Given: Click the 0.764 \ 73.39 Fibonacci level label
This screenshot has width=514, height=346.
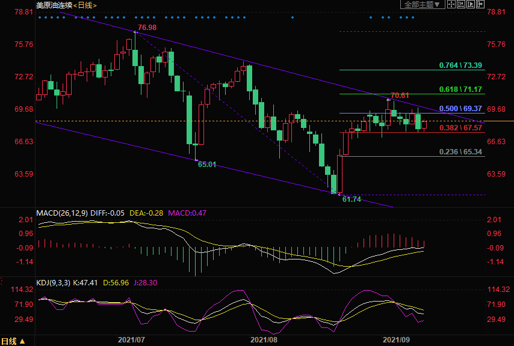Looking at the screenshot, I should pyautogui.click(x=460, y=65).
